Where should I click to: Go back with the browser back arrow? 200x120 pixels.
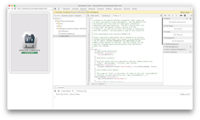[x=9, y=9]
